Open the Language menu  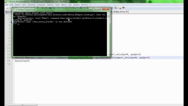pyautogui.click(x=41, y=5)
